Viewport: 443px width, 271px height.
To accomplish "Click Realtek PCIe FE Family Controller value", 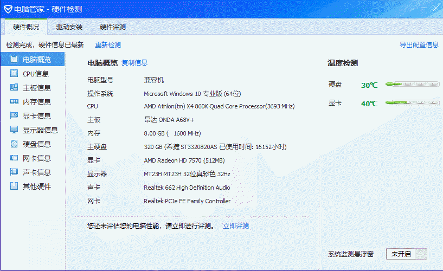I will (187, 201).
